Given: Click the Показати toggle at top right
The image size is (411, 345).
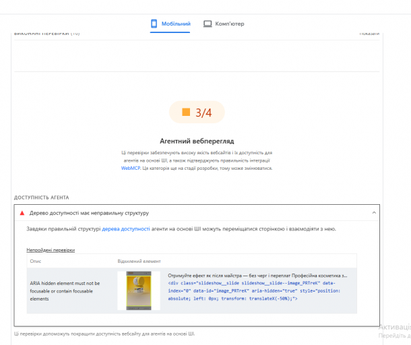Looking at the screenshot, I should pos(369,34).
